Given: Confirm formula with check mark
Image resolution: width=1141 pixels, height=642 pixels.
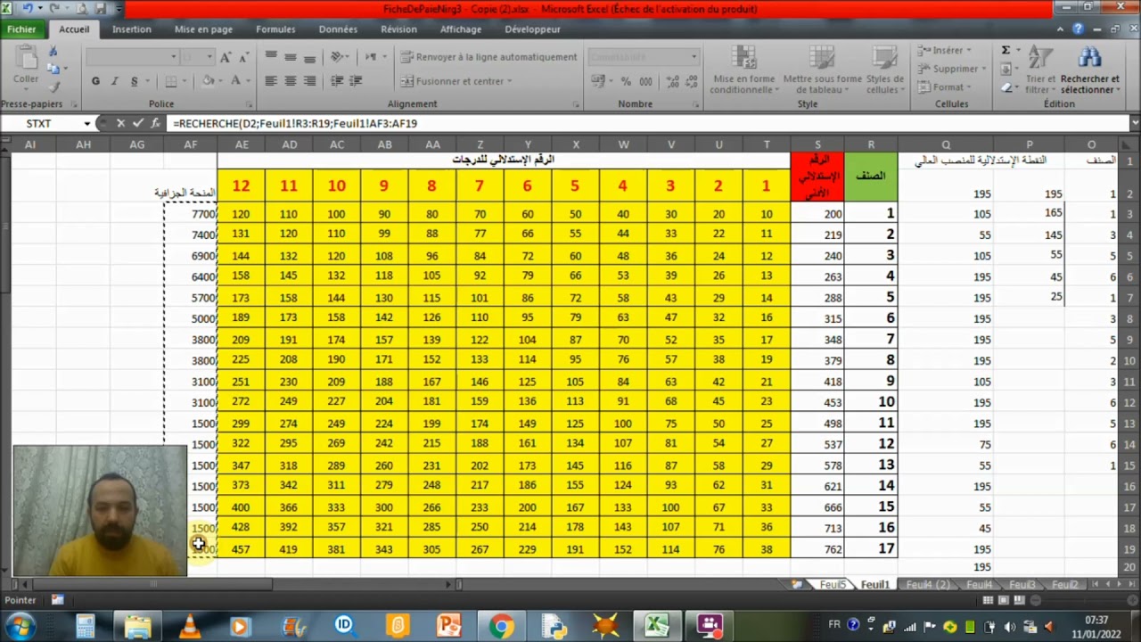Looking at the screenshot, I should click(137, 123).
